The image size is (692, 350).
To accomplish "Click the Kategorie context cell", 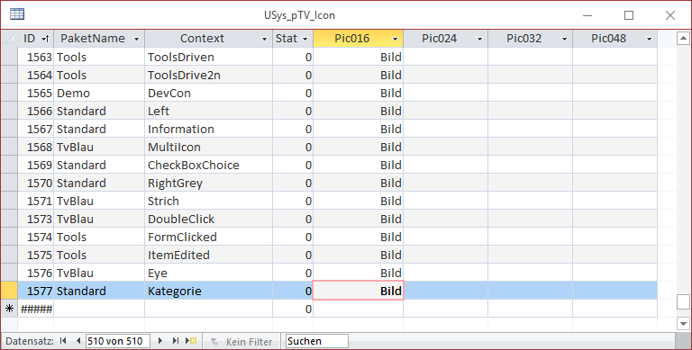I will click(208, 291).
